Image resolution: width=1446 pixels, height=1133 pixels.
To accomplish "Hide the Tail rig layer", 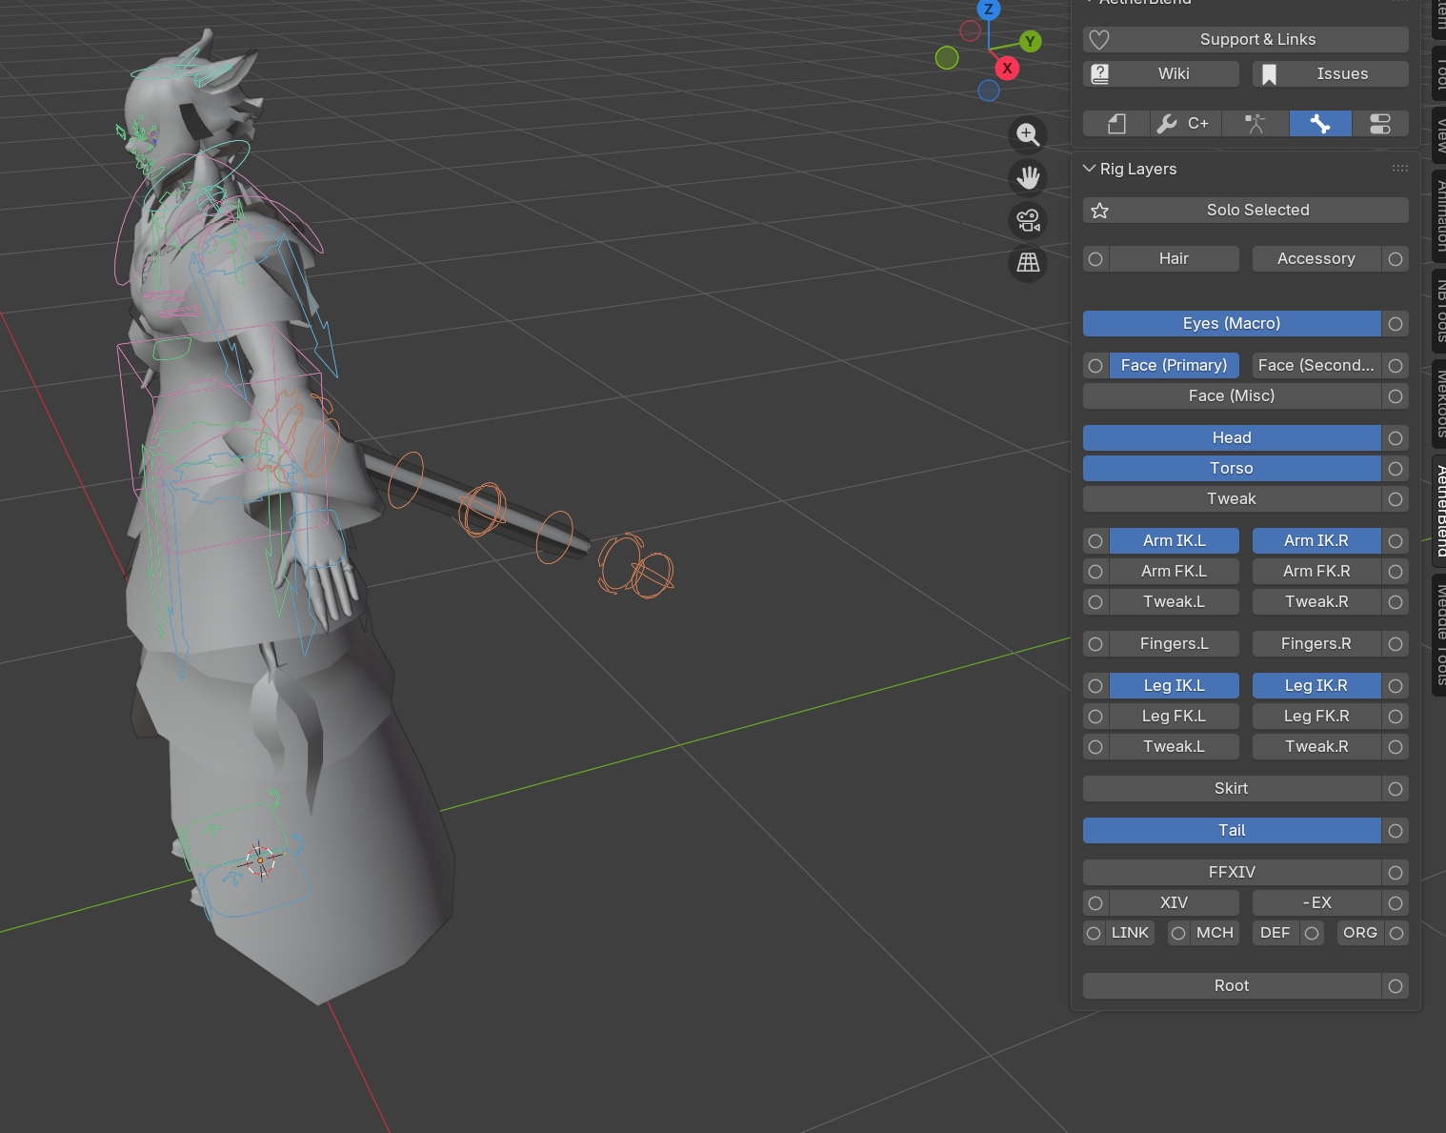I will 1232,831.
